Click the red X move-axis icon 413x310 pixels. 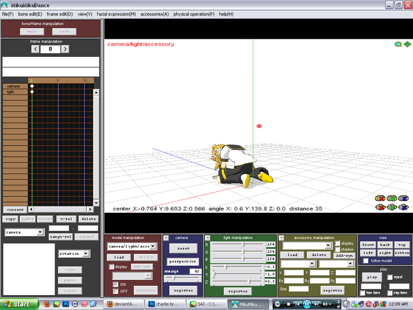pos(380,207)
